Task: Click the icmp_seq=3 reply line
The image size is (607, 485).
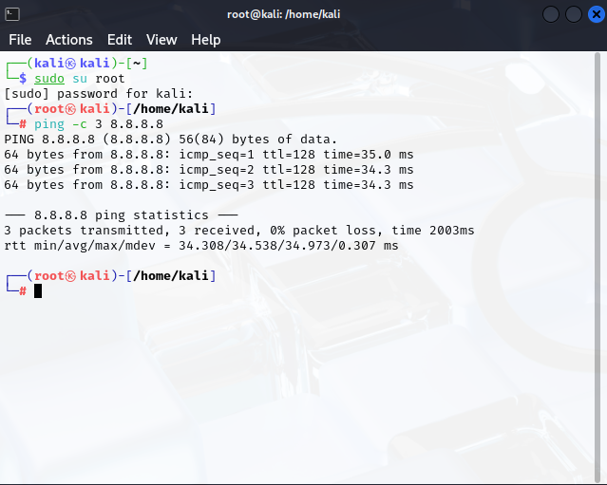Action: pos(209,185)
